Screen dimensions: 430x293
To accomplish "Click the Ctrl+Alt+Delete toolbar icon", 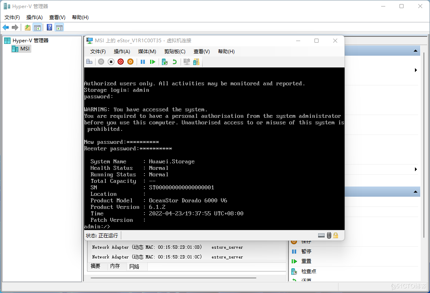I will [x=89, y=62].
